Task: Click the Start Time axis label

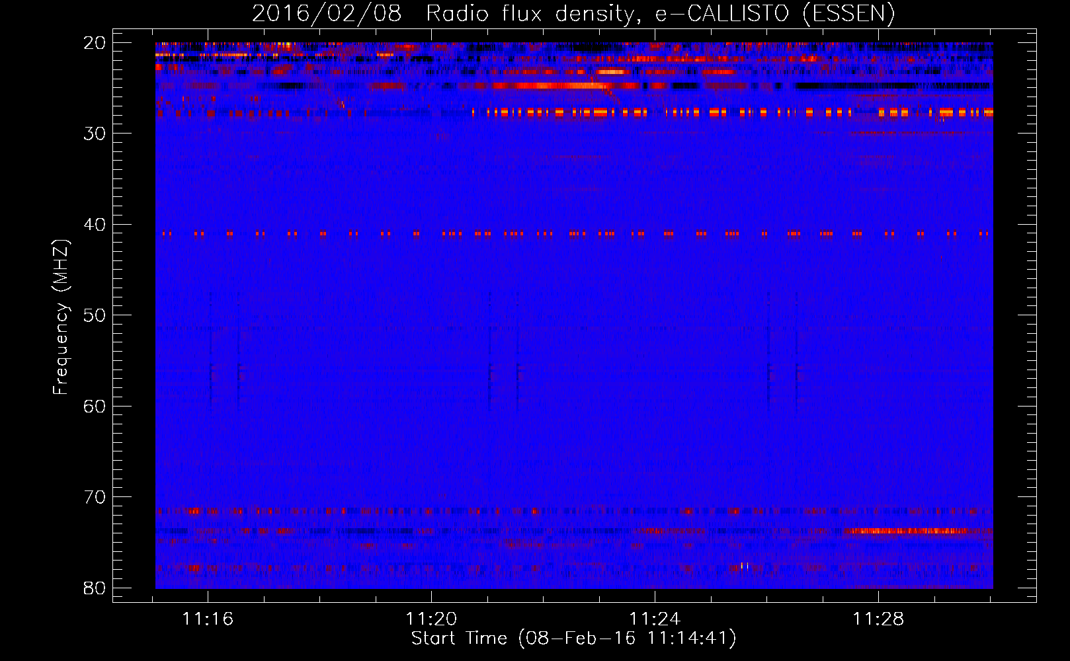Action: pos(573,639)
